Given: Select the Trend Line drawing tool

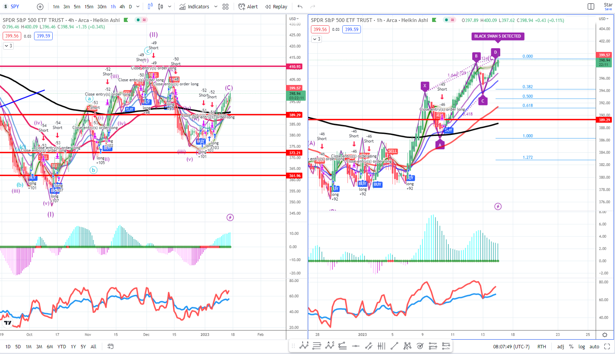Looking at the screenshot, I should coord(394,346).
